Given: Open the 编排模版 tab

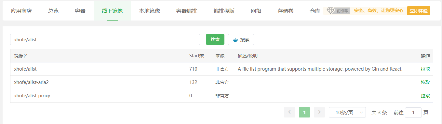Looking at the screenshot, I should [x=224, y=11].
